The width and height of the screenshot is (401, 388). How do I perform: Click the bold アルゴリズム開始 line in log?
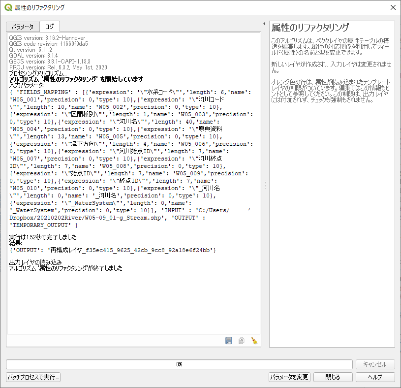coord(79,79)
